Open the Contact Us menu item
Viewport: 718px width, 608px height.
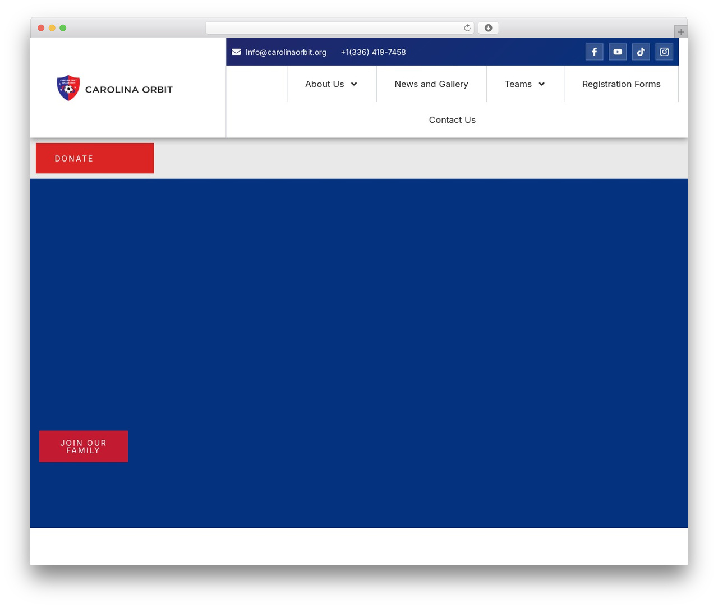point(452,120)
